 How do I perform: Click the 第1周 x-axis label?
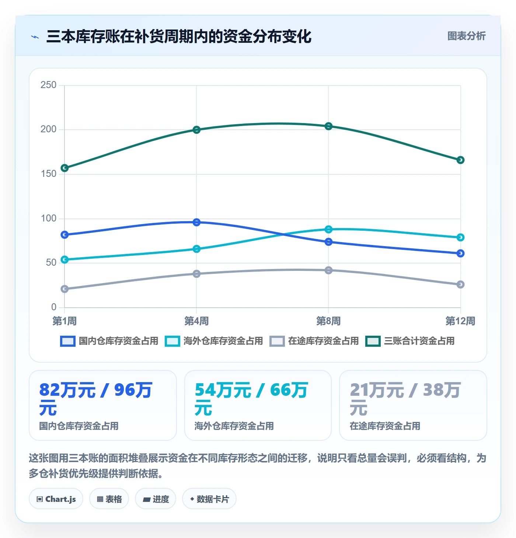(64, 321)
